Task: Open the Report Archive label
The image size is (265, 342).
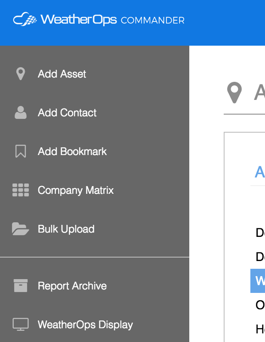Action: click(72, 286)
